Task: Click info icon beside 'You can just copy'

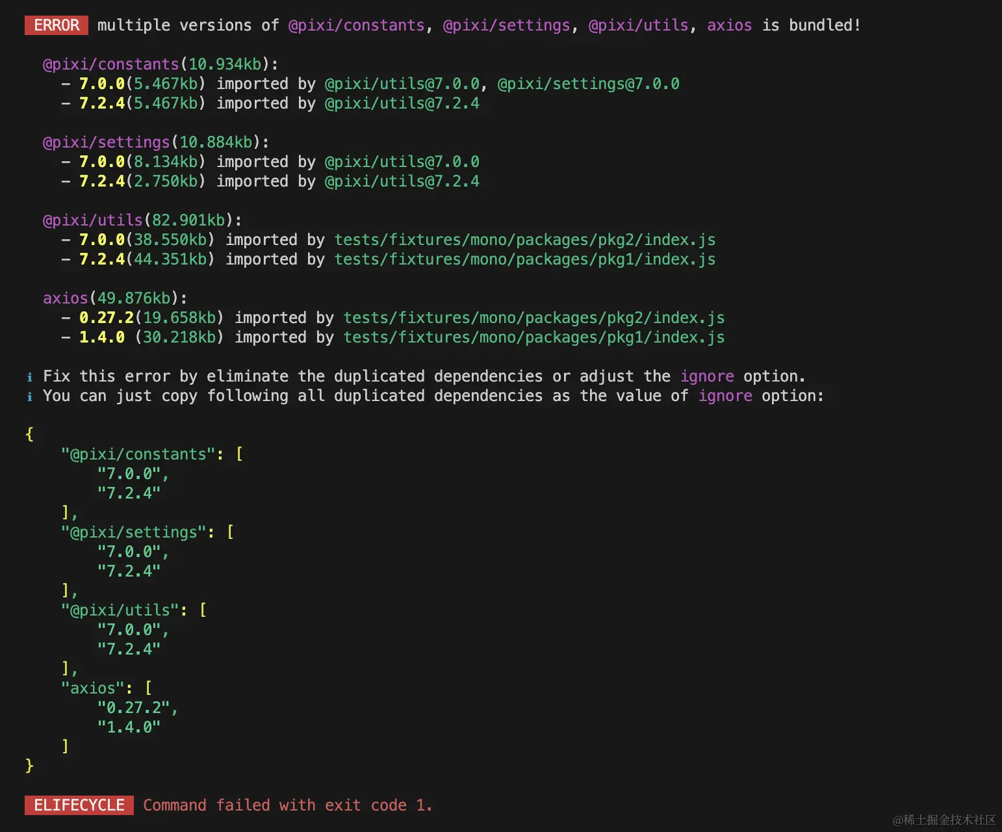Action: pos(29,396)
